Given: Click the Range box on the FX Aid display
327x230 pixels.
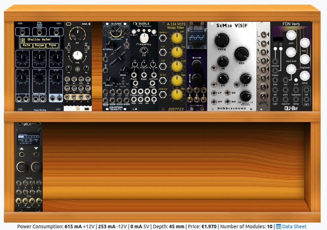Looking at the screenshot, I should pyautogui.click(x=40, y=45).
